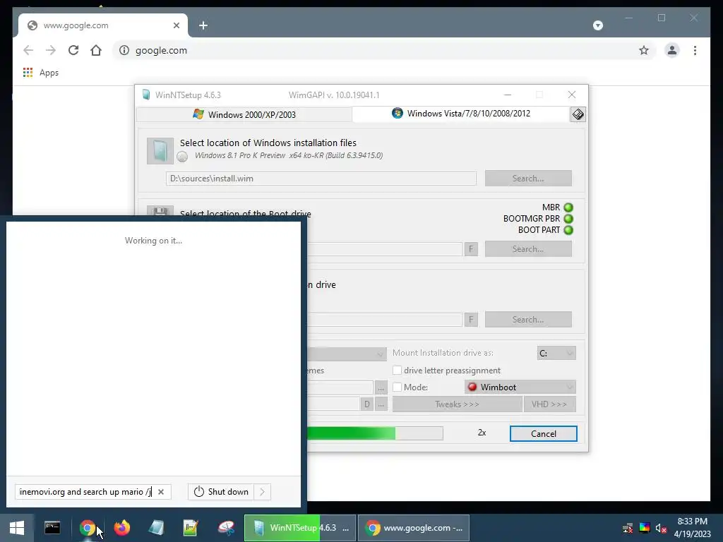Navigate forward in Chrome
This screenshot has height=542, width=723.
click(x=51, y=50)
